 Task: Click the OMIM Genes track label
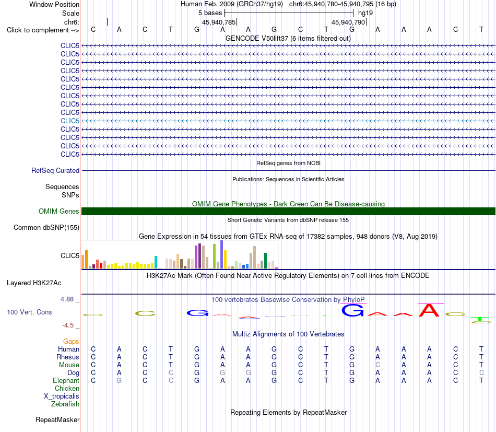(x=59, y=212)
